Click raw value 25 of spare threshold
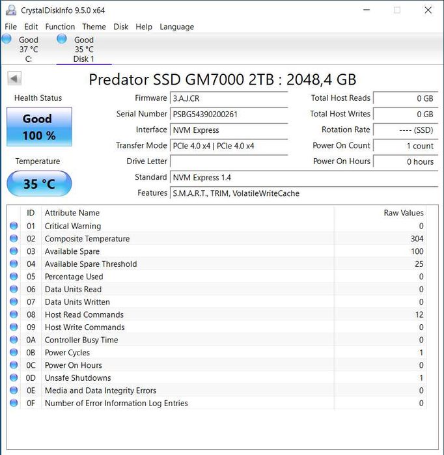This screenshot has height=455, width=444. coord(419,264)
